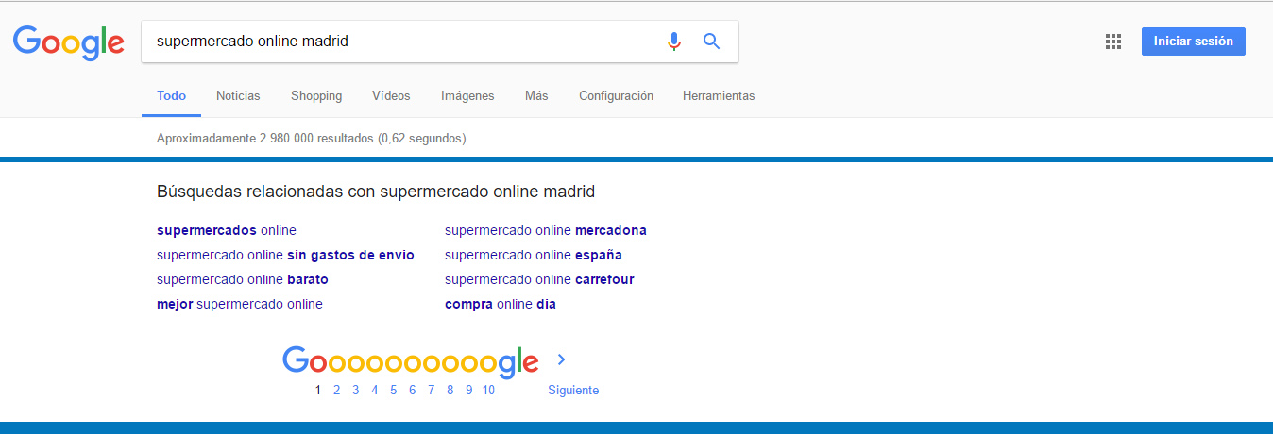Click the next page chevron arrow
This screenshot has height=434, width=1273.
coord(561,359)
